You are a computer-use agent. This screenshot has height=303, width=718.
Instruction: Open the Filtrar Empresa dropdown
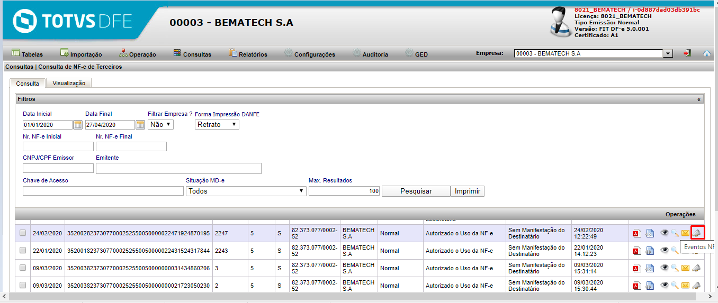[x=160, y=124]
